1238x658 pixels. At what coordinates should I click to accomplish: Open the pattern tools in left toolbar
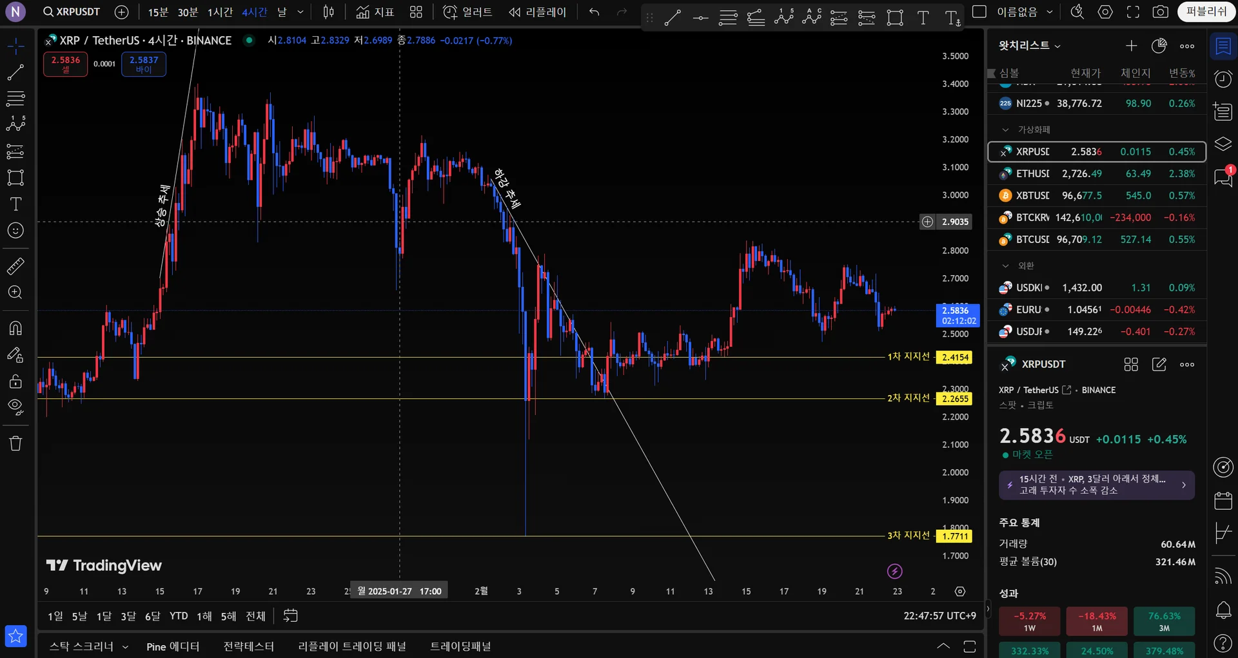[x=15, y=124]
